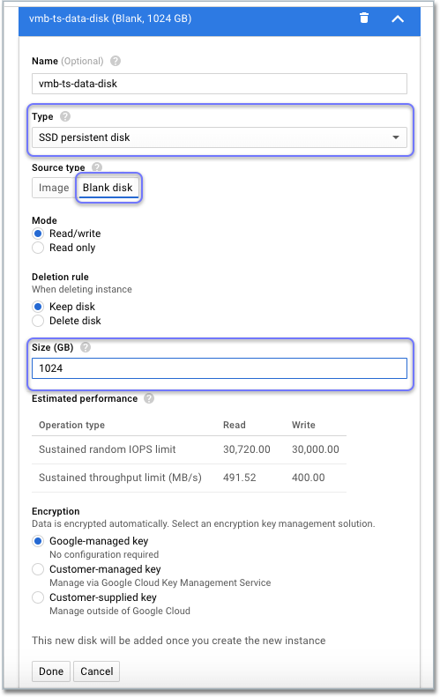Viewport: 440px width, 697px height.
Task: Choose Delete disk deletion rule
Action: 38,321
